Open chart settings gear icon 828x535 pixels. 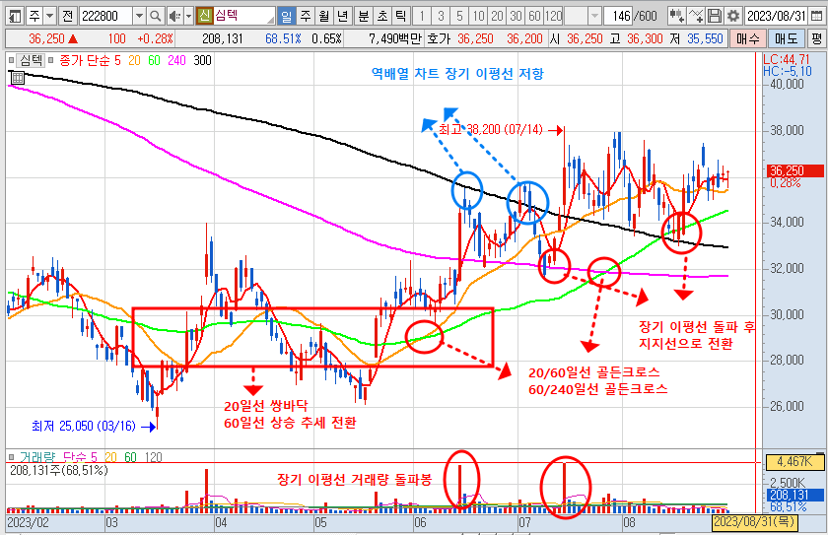click(733, 17)
